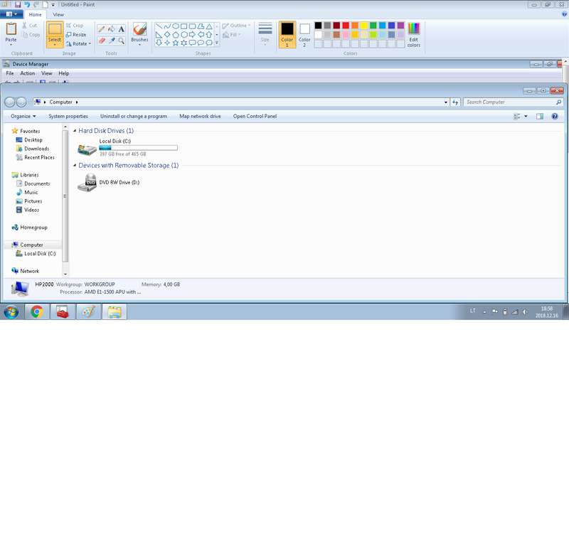Open the Action menu in Device Manager
This screenshot has height=544, width=569.
tap(27, 73)
